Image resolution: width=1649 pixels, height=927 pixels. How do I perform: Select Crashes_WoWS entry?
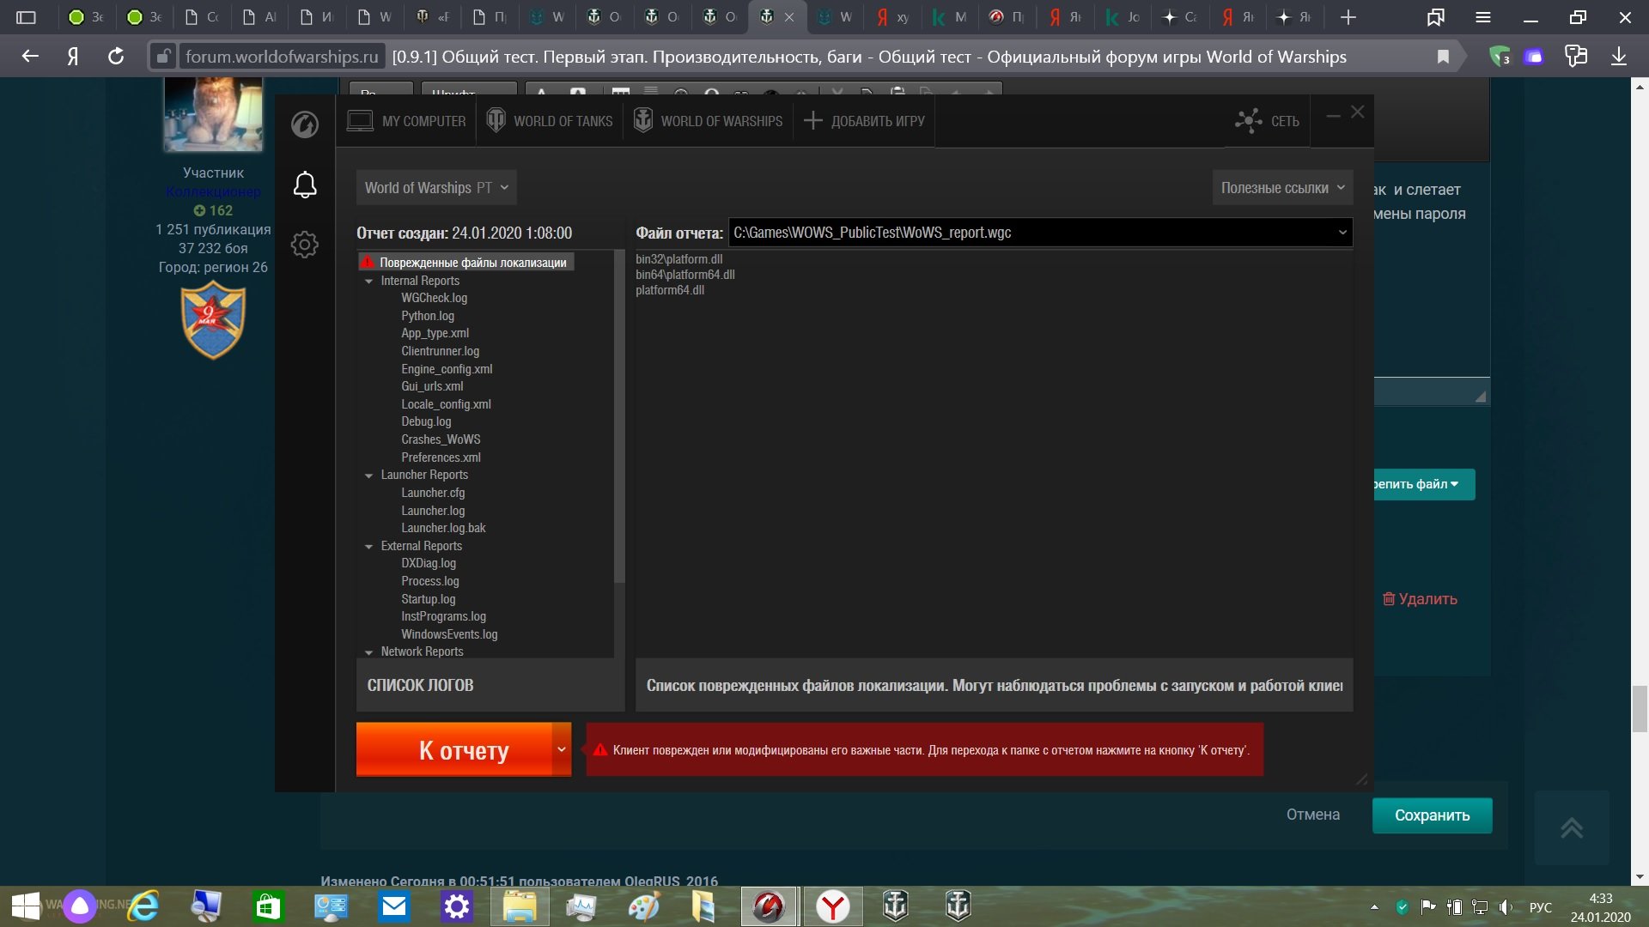pyautogui.click(x=441, y=439)
